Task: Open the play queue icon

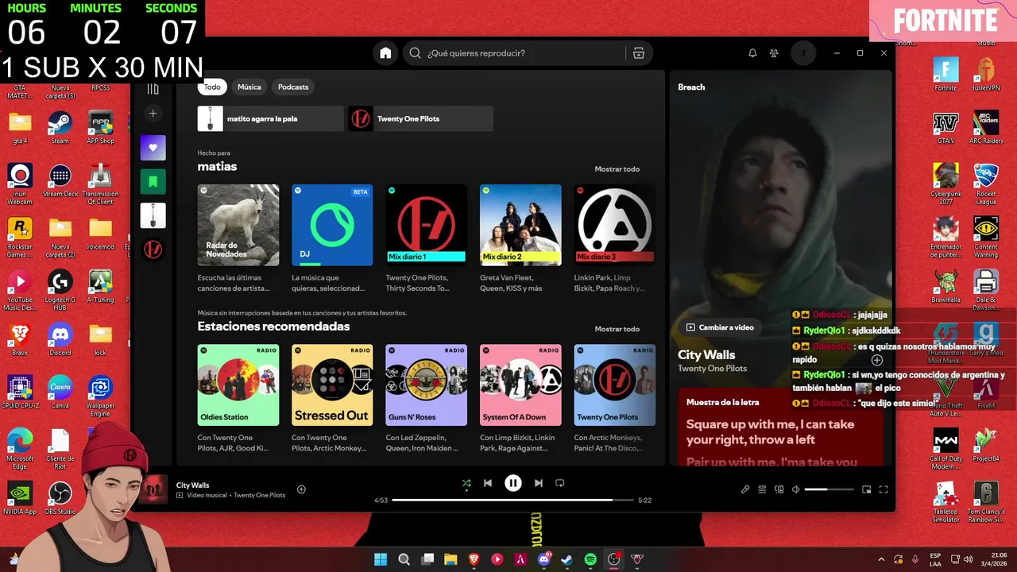Action: pyautogui.click(x=762, y=490)
